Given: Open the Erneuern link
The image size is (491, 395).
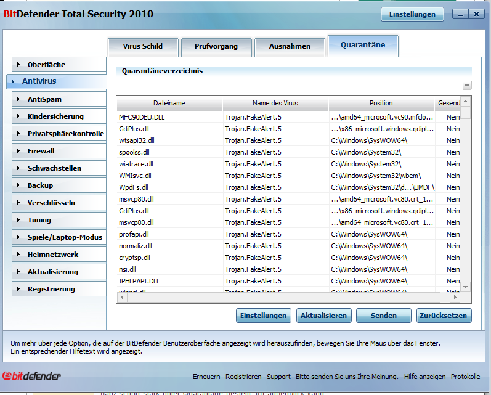Looking at the screenshot, I should (x=206, y=377).
